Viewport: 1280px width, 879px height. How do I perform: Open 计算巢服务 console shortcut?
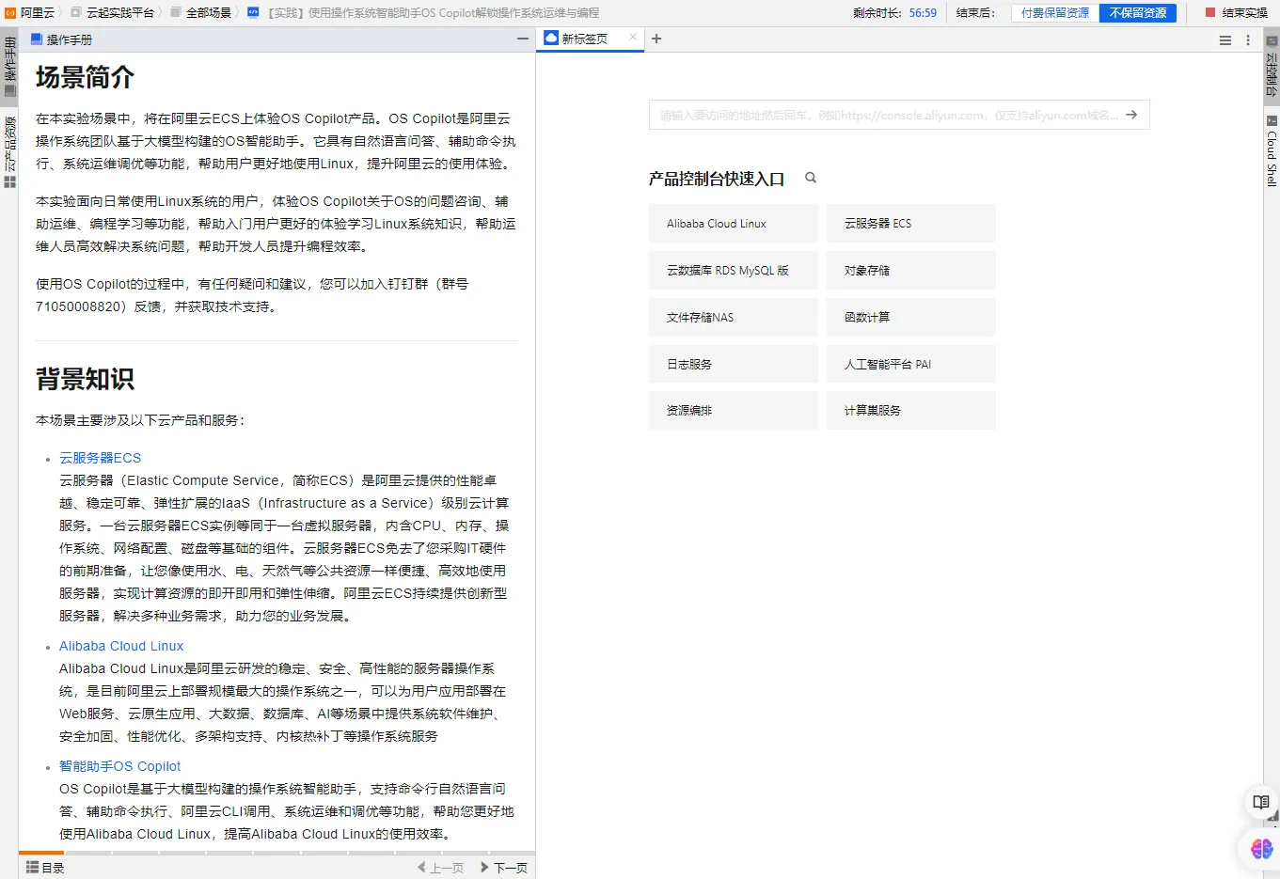(x=911, y=411)
